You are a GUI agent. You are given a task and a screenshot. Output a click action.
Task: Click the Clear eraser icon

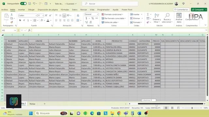[148, 22]
